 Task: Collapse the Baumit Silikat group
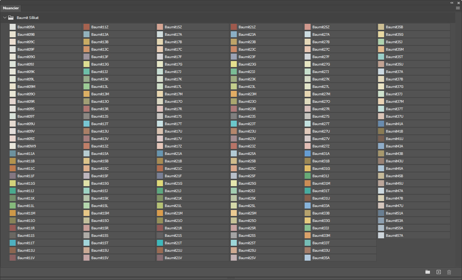pyautogui.click(x=4, y=17)
